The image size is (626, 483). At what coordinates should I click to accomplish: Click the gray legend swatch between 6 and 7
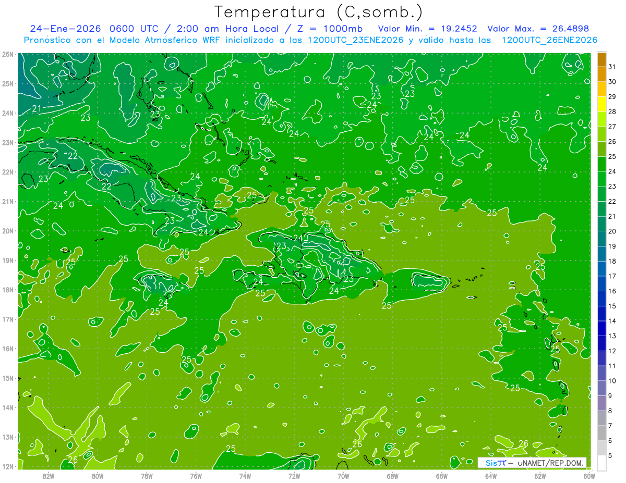coord(601,433)
